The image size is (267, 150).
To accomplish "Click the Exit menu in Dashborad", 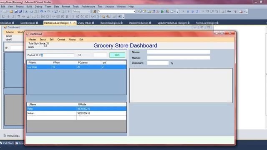I will (x=81, y=40).
